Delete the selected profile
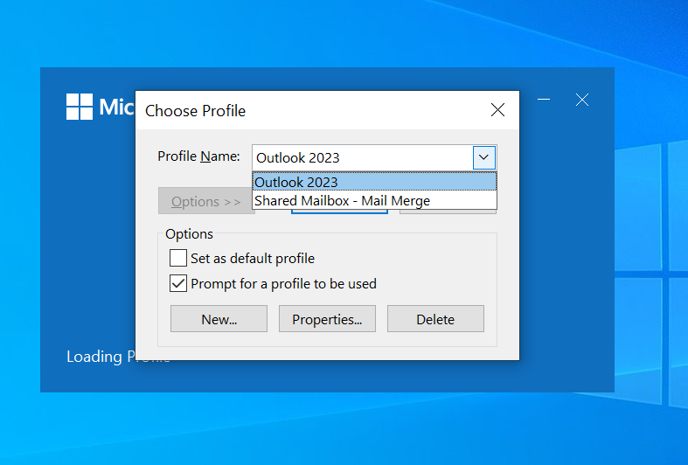 [x=435, y=319]
